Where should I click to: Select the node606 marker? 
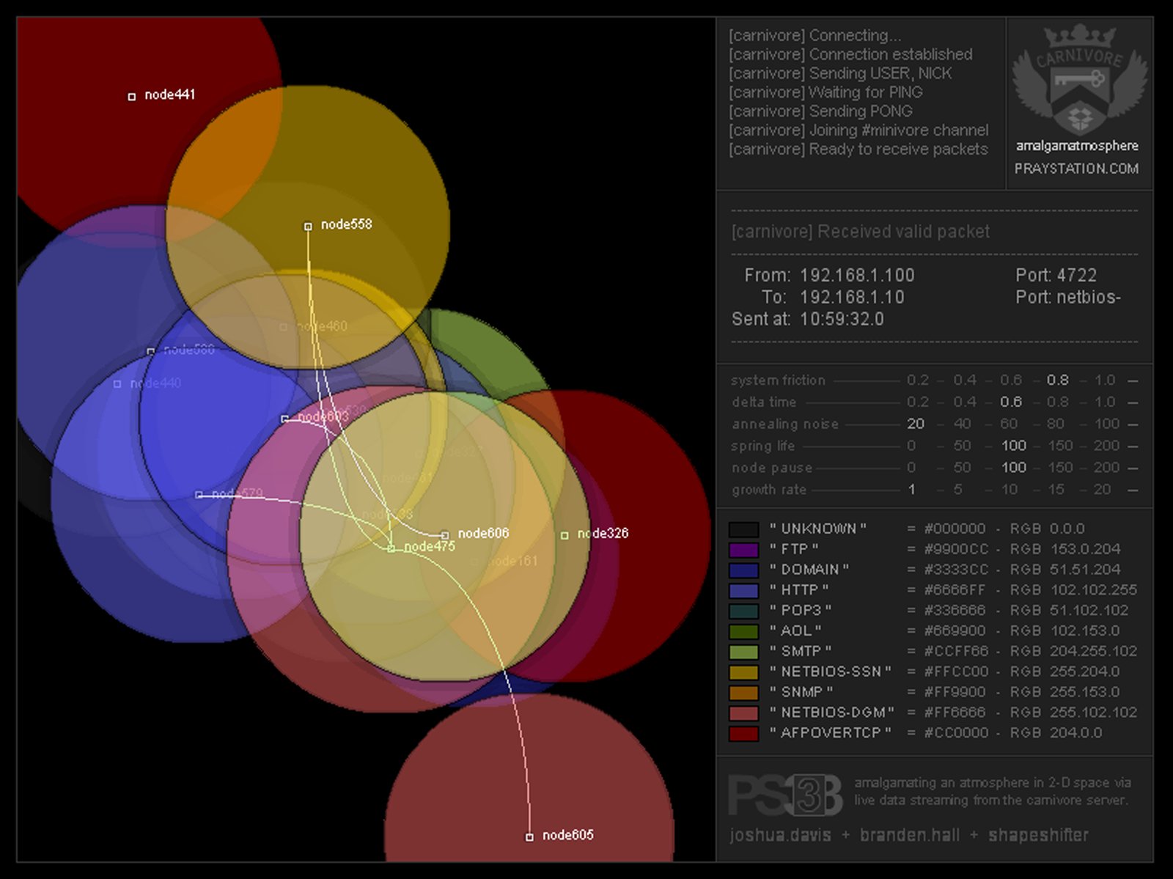click(445, 535)
